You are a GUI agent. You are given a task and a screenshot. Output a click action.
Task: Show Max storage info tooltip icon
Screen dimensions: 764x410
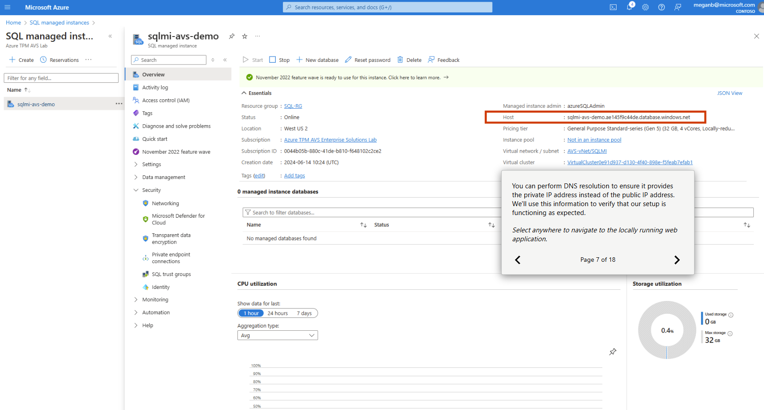pyautogui.click(x=730, y=333)
